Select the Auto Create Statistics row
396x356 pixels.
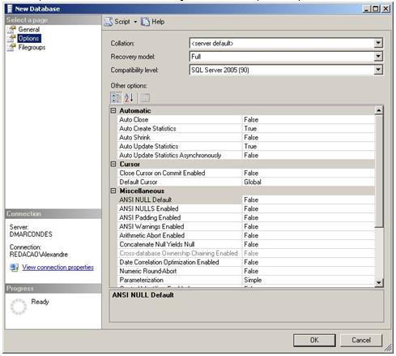click(x=246, y=128)
